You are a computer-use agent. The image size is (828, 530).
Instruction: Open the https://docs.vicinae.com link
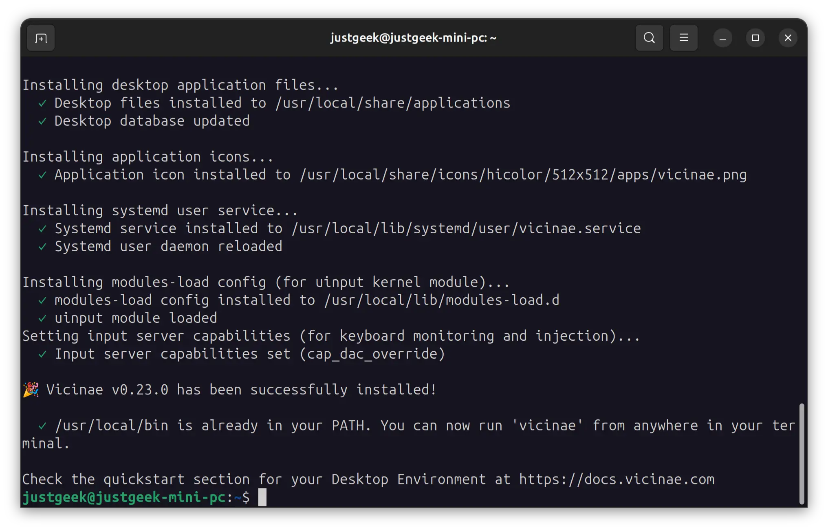(x=617, y=479)
